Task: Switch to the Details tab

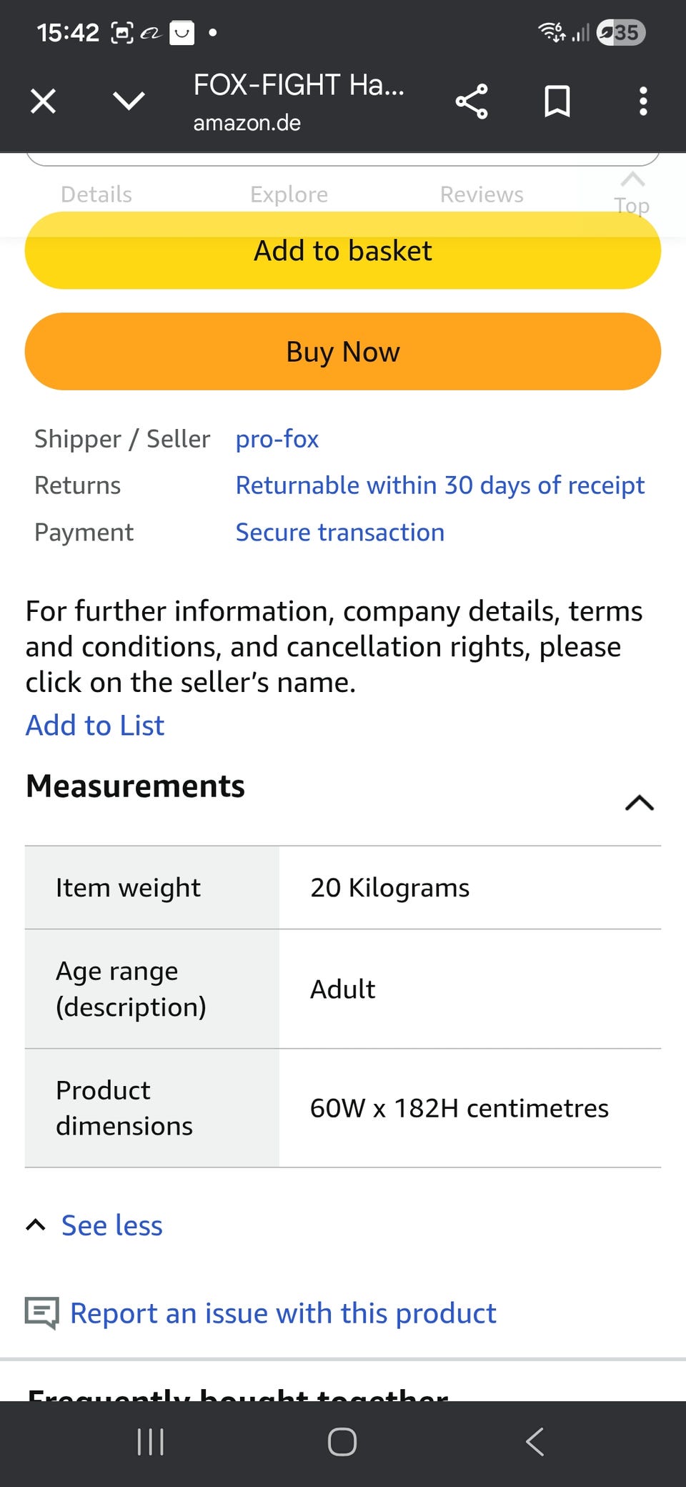Action: click(x=96, y=194)
